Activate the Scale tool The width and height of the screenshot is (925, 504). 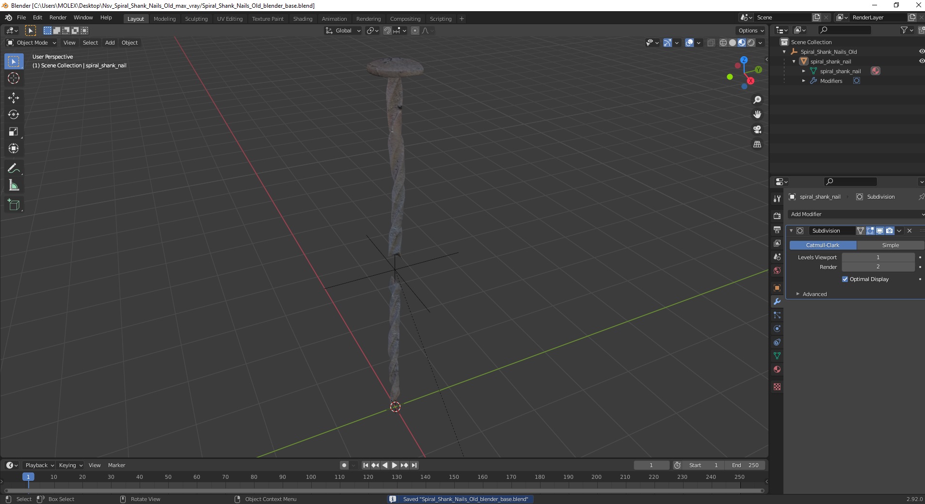(x=14, y=132)
